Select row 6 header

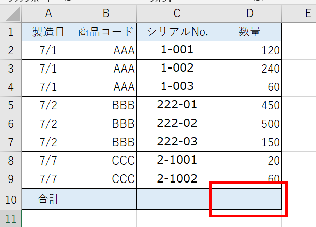coord(11,124)
